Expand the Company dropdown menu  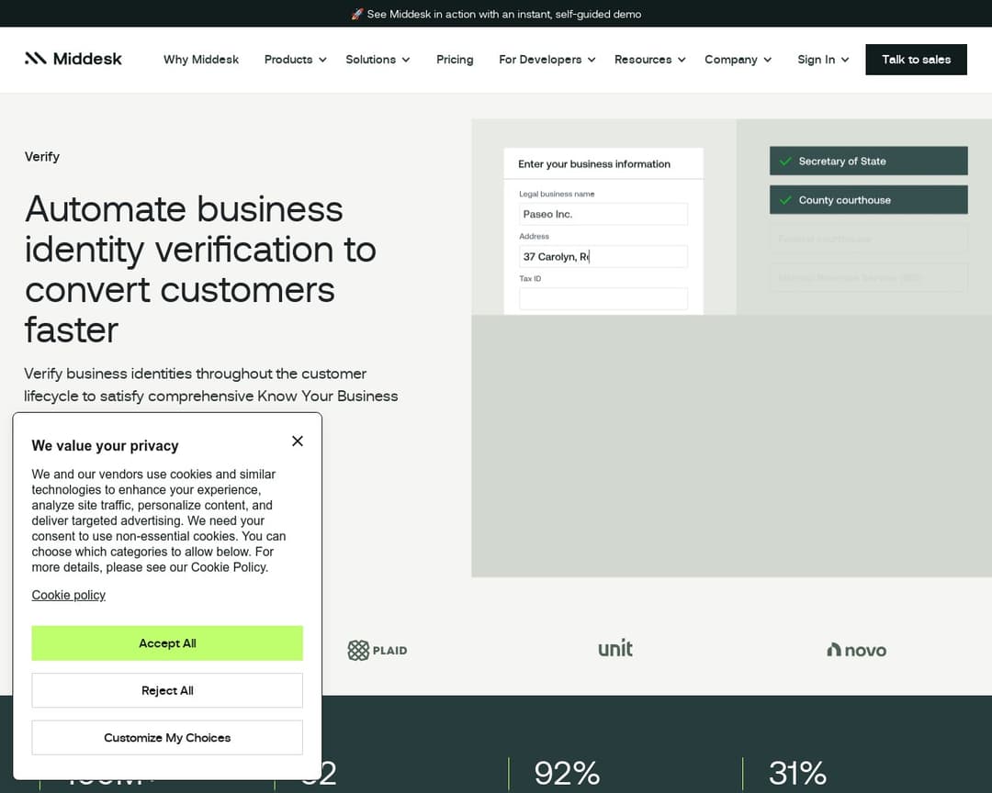738,60
